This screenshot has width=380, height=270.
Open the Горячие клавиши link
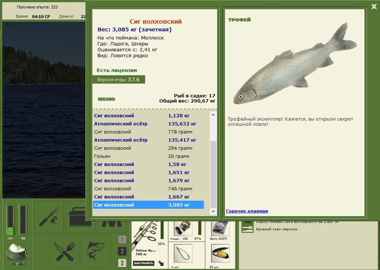pyautogui.click(x=247, y=211)
